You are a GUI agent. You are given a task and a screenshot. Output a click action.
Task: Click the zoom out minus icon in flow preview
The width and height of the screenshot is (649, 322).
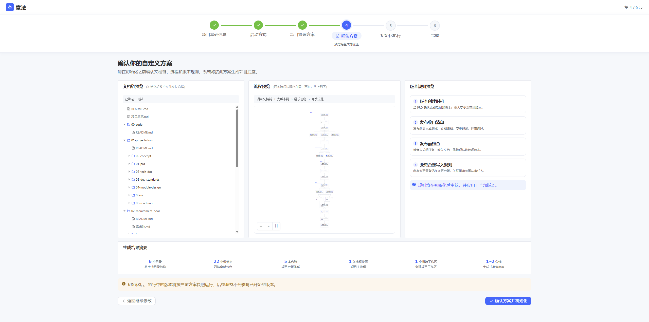[268, 226]
